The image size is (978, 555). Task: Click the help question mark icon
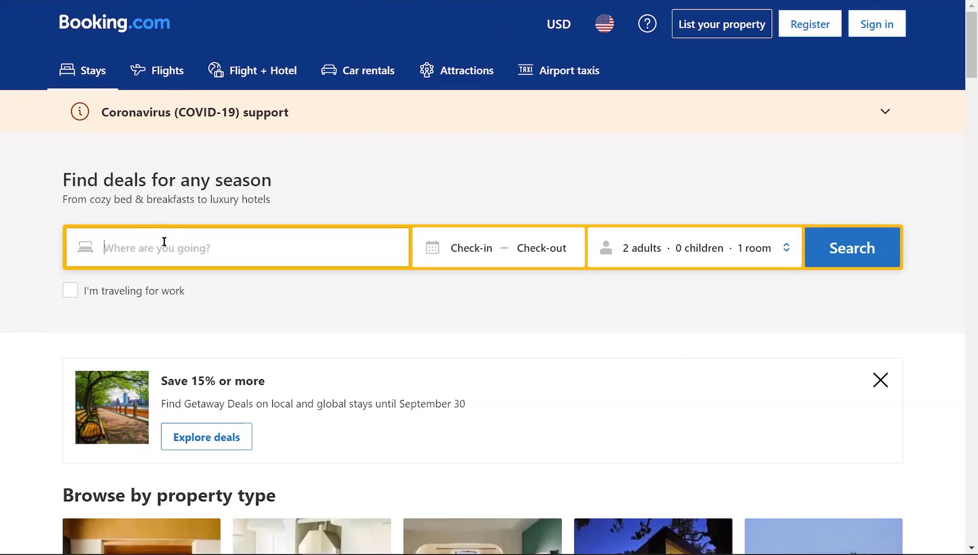point(647,24)
